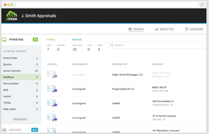Filter by MercuryNow source
This screenshot has width=209, height=134.
(21, 84)
